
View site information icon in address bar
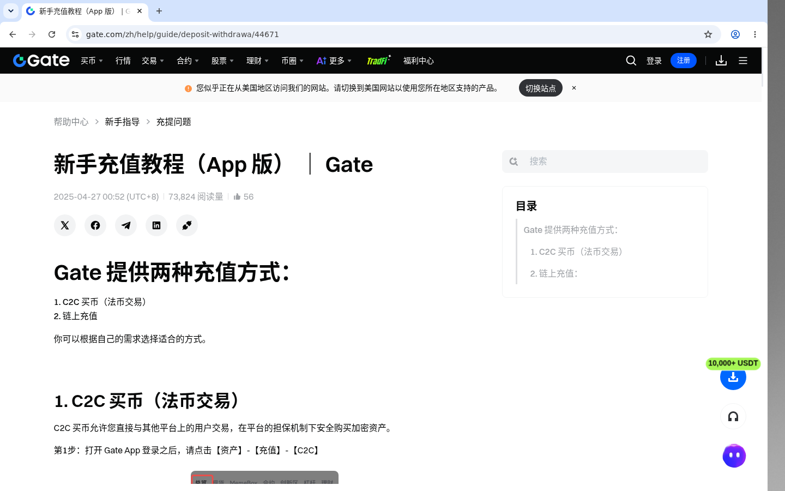pos(75,34)
